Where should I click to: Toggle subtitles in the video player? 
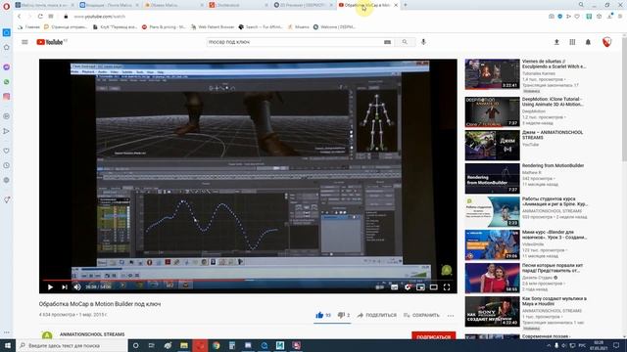tap(394, 286)
